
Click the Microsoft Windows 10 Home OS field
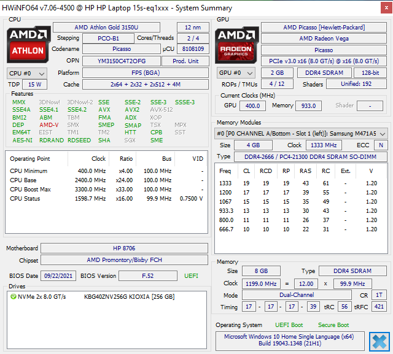click(x=290, y=341)
